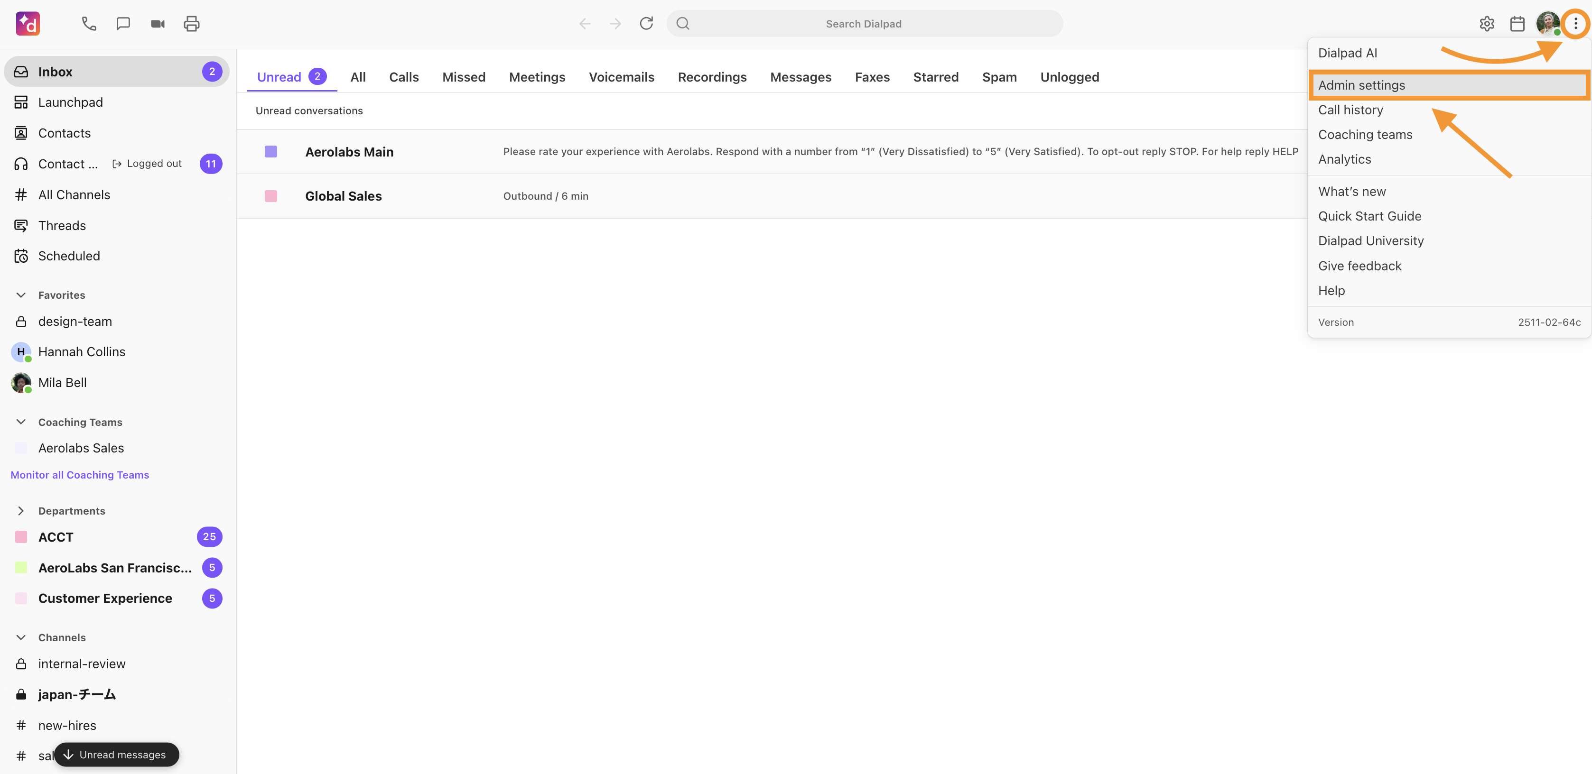
Task: Toggle the three-dot more options menu
Action: [x=1575, y=23]
